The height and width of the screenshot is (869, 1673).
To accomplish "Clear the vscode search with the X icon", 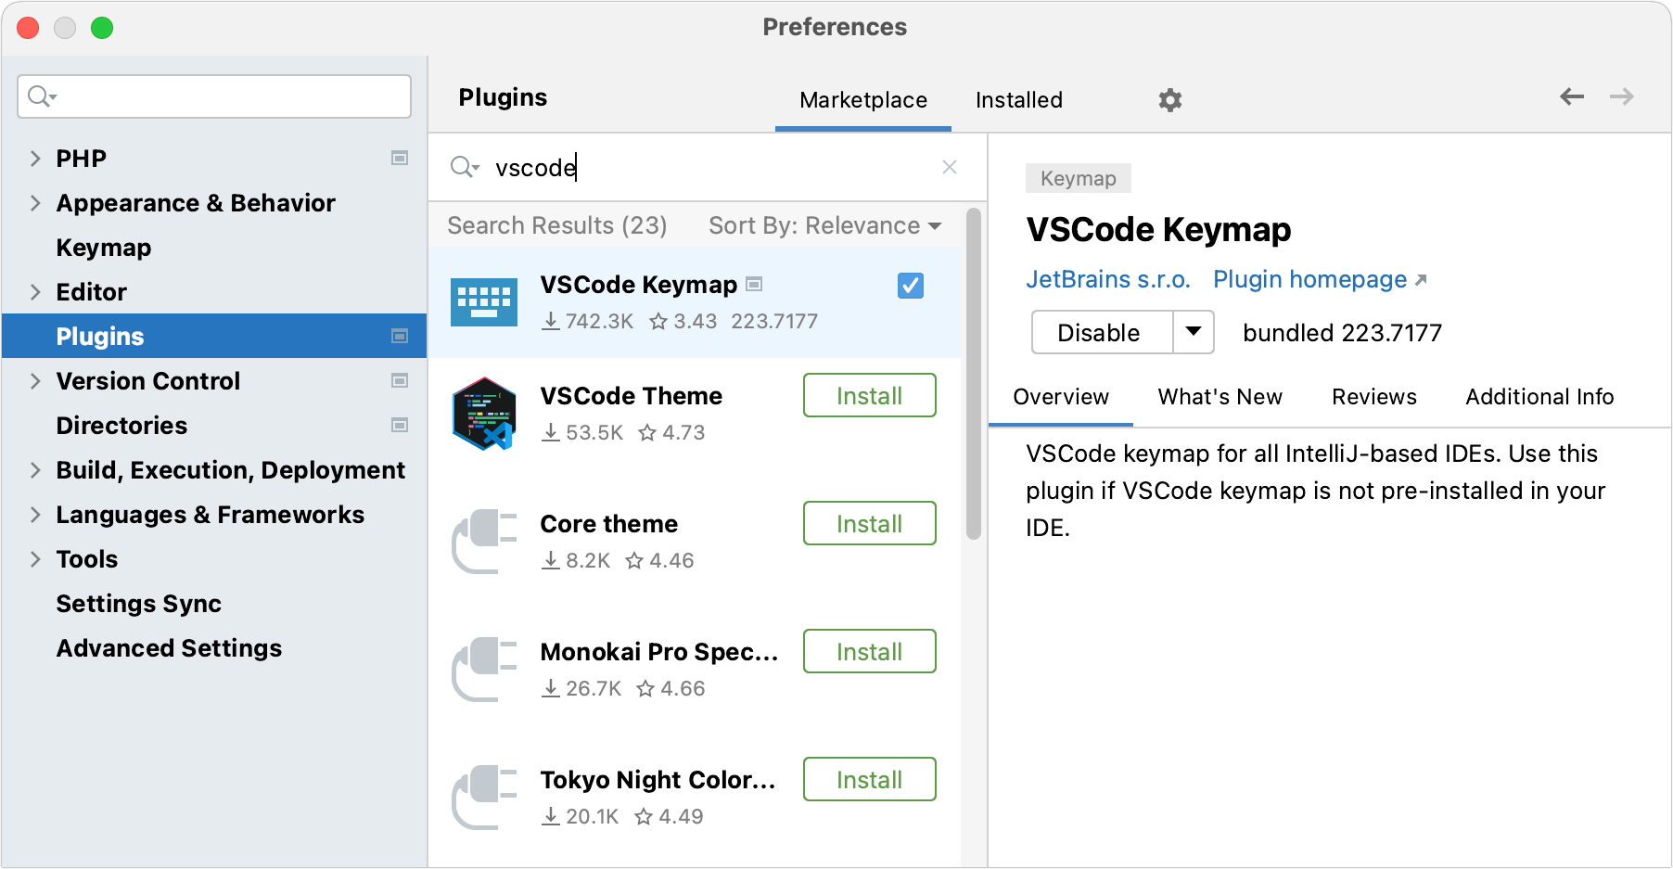I will click(949, 167).
